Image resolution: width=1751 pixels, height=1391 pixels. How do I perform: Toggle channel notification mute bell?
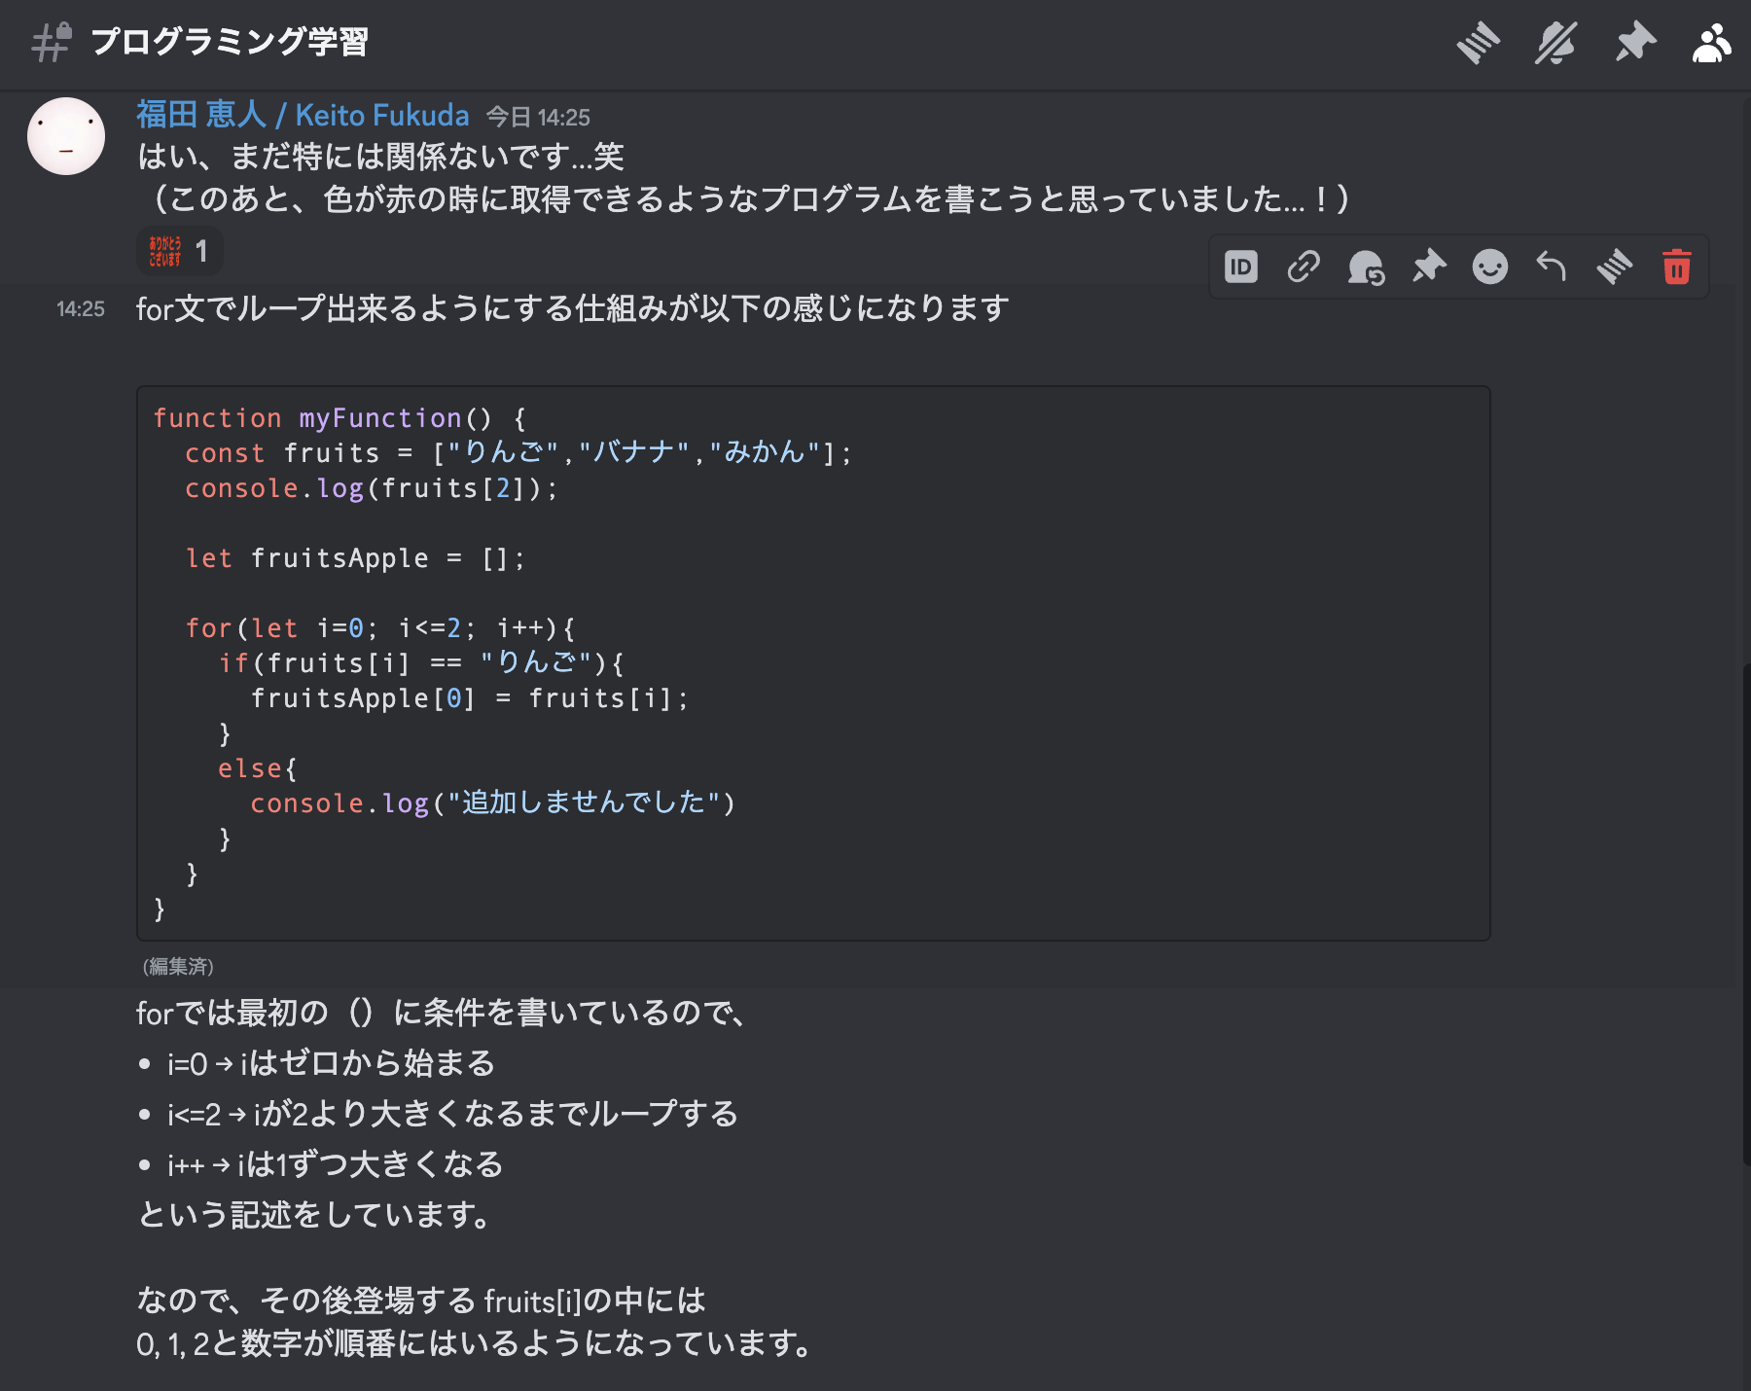click(1555, 44)
